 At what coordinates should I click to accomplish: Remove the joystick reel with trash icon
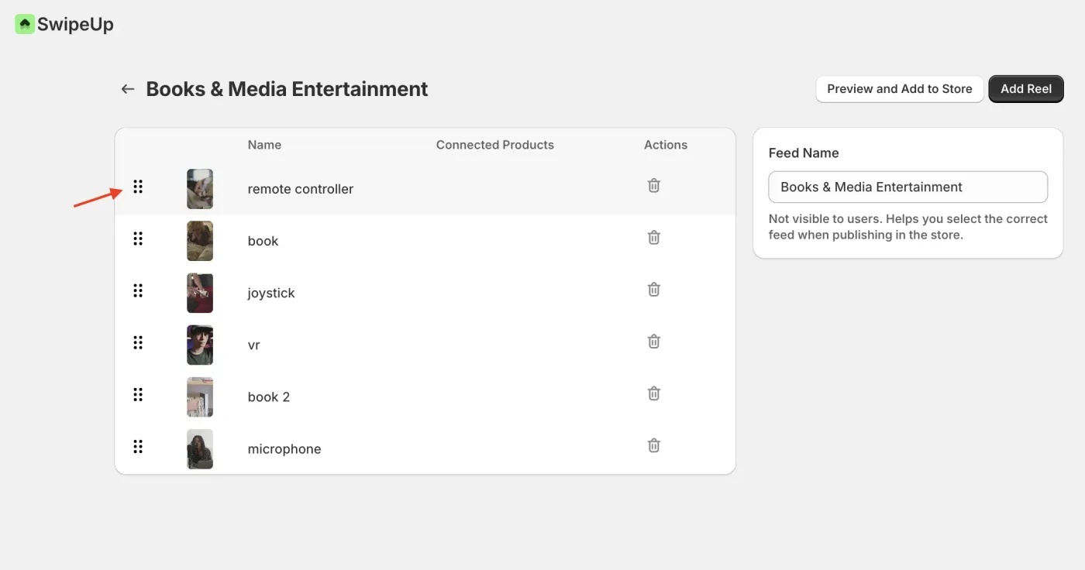pyautogui.click(x=654, y=290)
